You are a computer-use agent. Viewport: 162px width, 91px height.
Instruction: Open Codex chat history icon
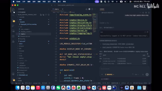point(143,13)
